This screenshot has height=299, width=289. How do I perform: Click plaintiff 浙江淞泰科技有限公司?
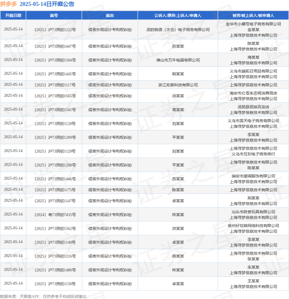click(x=178, y=85)
